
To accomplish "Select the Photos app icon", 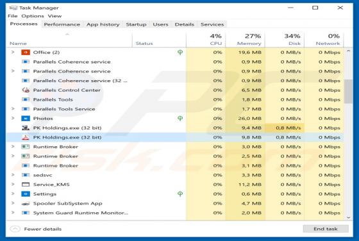I will (x=26, y=119).
